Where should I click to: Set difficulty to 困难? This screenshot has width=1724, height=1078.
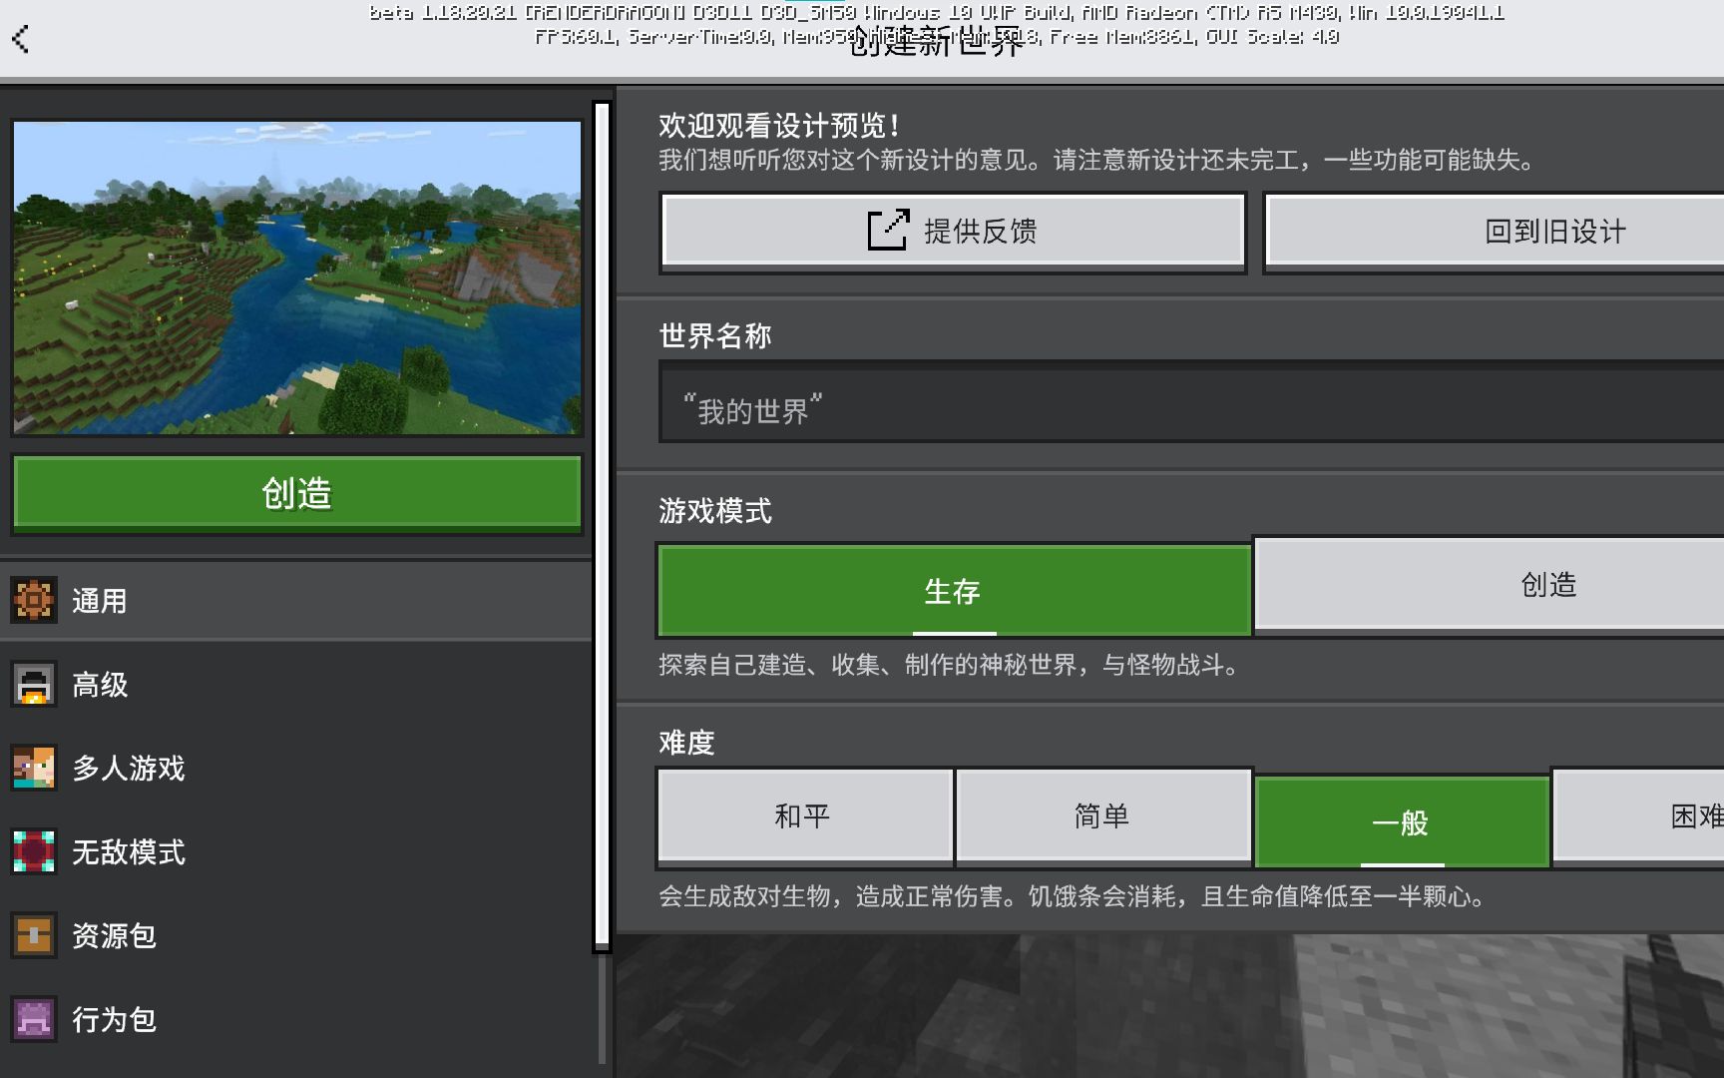pos(1638,815)
